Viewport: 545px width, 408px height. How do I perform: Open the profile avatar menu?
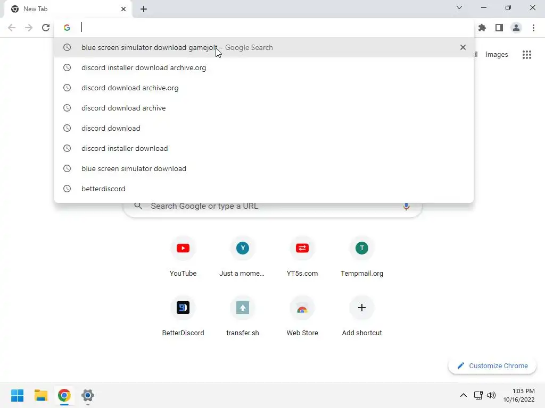coord(516,28)
